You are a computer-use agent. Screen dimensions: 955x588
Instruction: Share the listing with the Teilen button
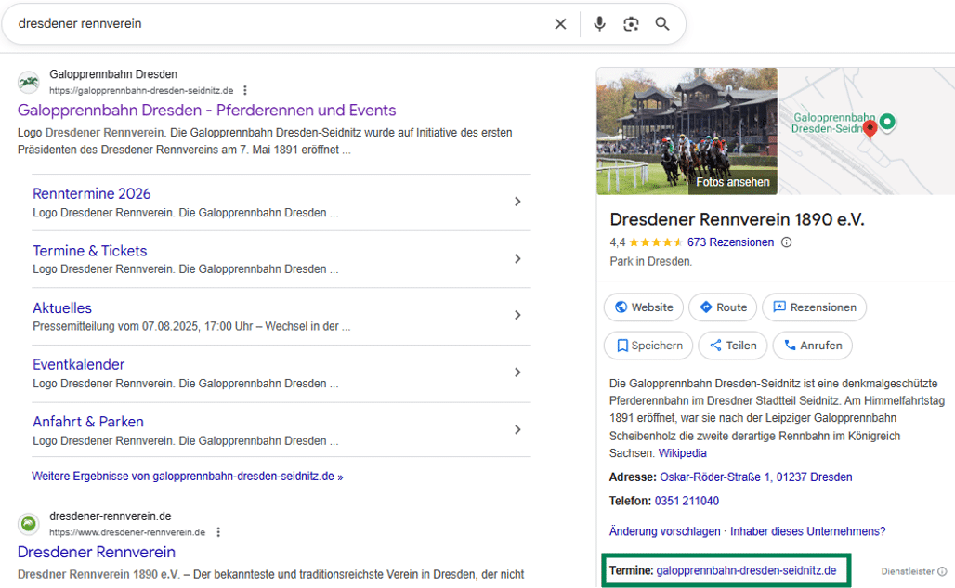click(x=732, y=345)
